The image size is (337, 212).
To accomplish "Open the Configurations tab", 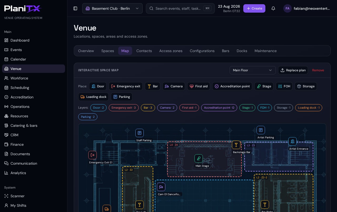I will [202, 51].
